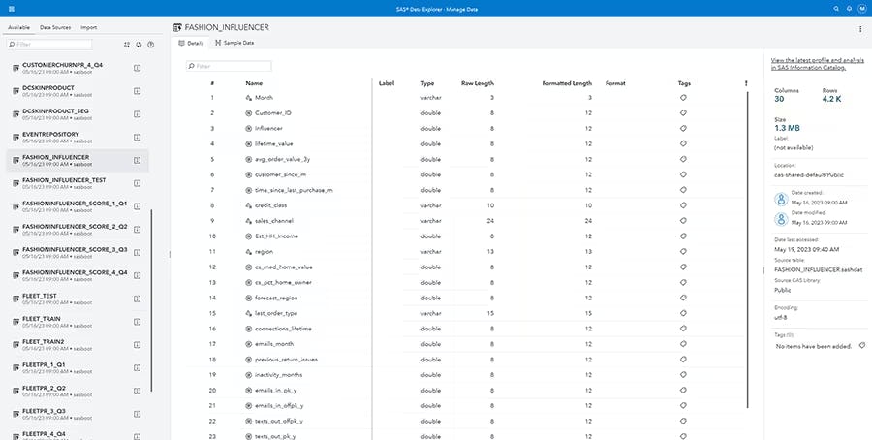Click the tag icon for region row

pyautogui.click(x=683, y=251)
